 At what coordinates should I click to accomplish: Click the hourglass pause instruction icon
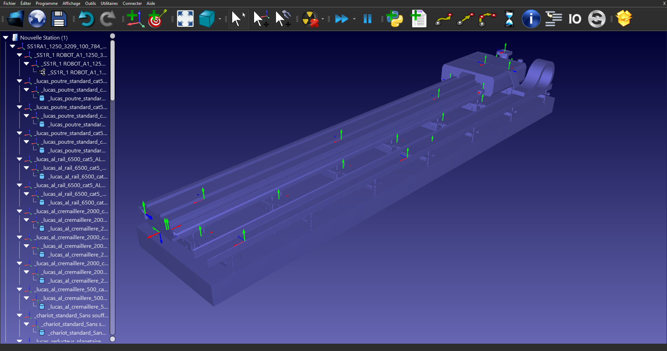pos(509,19)
